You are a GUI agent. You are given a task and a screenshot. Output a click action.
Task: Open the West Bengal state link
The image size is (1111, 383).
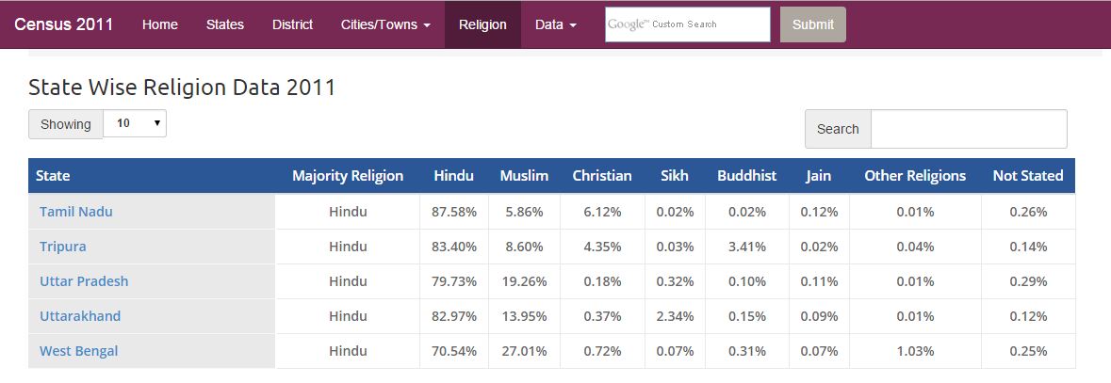(79, 351)
